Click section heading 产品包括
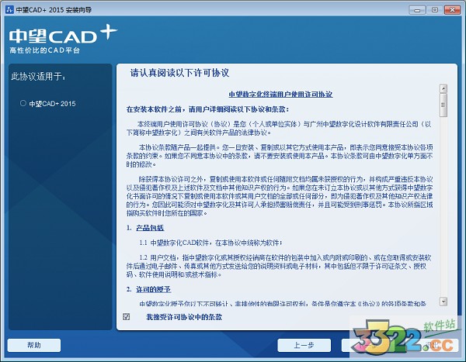Screen dimensions: 466x362 click(x=150, y=228)
